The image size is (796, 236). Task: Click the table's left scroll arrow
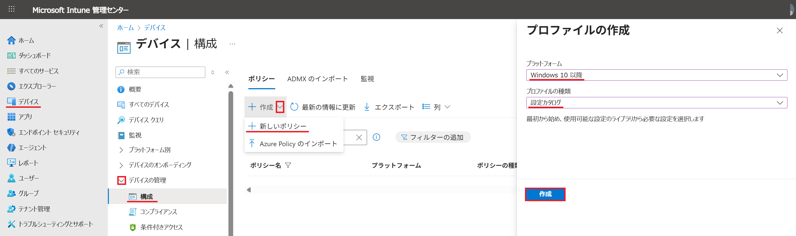point(249,190)
